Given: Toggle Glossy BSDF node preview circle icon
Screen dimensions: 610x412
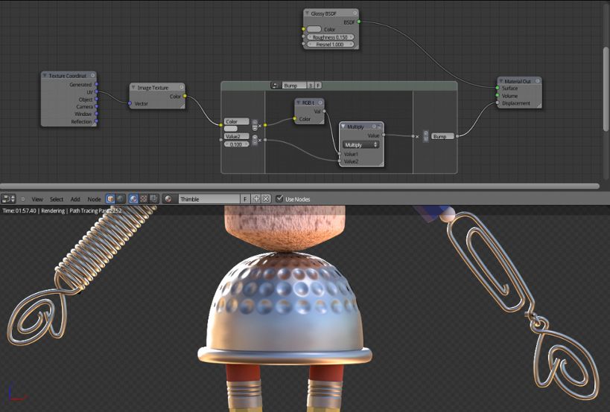Looking at the screenshot, I should 355,13.
